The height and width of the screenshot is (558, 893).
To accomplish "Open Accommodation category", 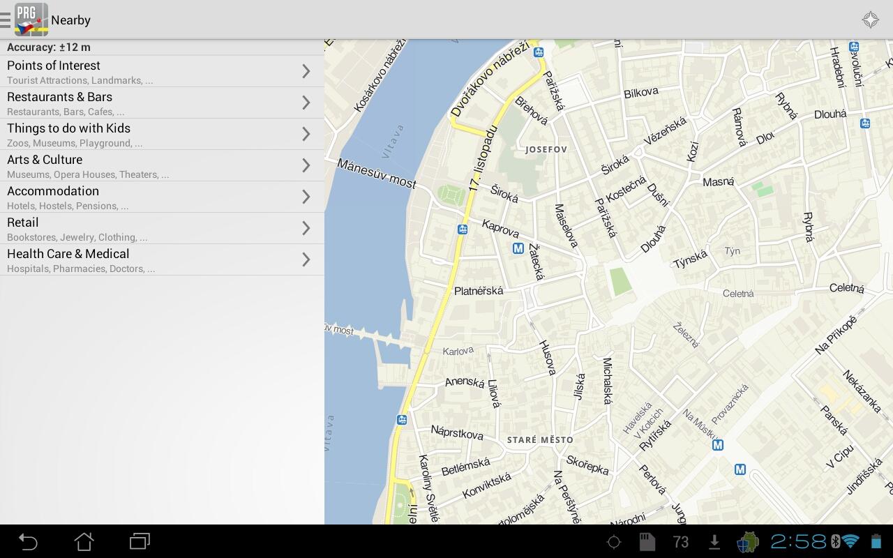I will pyautogui.click(x=162, y=197).
